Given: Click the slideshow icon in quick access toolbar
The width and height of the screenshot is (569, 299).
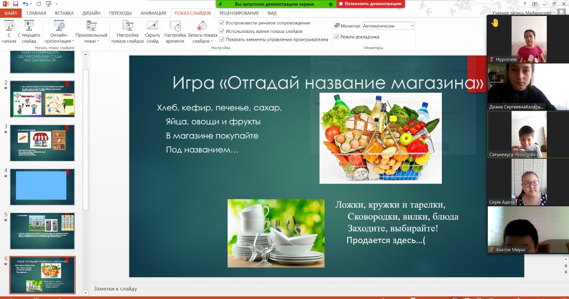Looking at the screenshot, I should (48, 4).
